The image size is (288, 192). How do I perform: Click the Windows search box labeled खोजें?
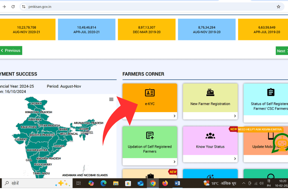coord(37,183)
